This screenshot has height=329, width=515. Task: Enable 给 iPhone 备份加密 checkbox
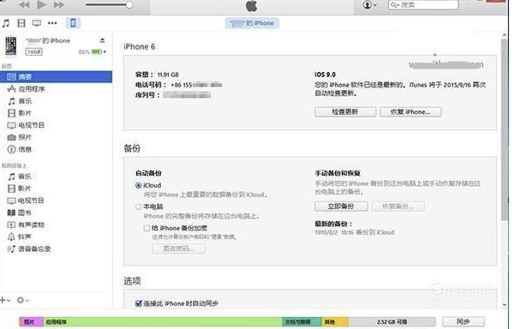tap(147, 228)
